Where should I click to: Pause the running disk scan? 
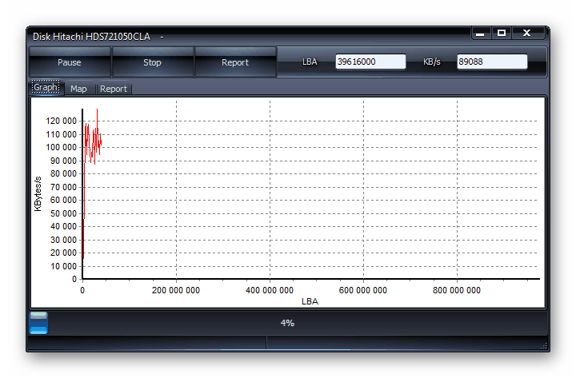(x=70, y=62)
